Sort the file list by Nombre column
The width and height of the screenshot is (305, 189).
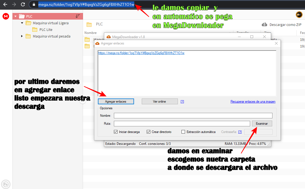point(90,33)
